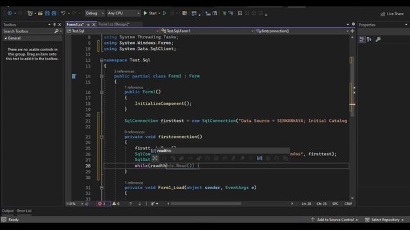Open the Error List panel tab

point(24,211)
